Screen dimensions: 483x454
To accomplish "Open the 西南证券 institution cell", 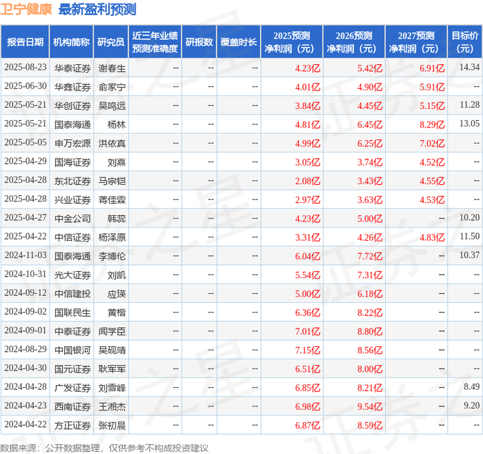I will tap(72, 406).
